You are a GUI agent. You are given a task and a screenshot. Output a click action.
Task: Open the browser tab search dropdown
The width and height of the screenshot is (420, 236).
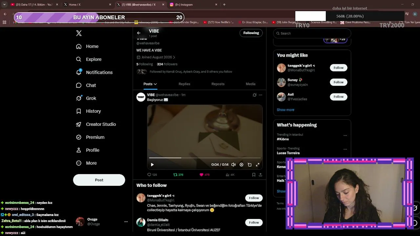point(4,5)
